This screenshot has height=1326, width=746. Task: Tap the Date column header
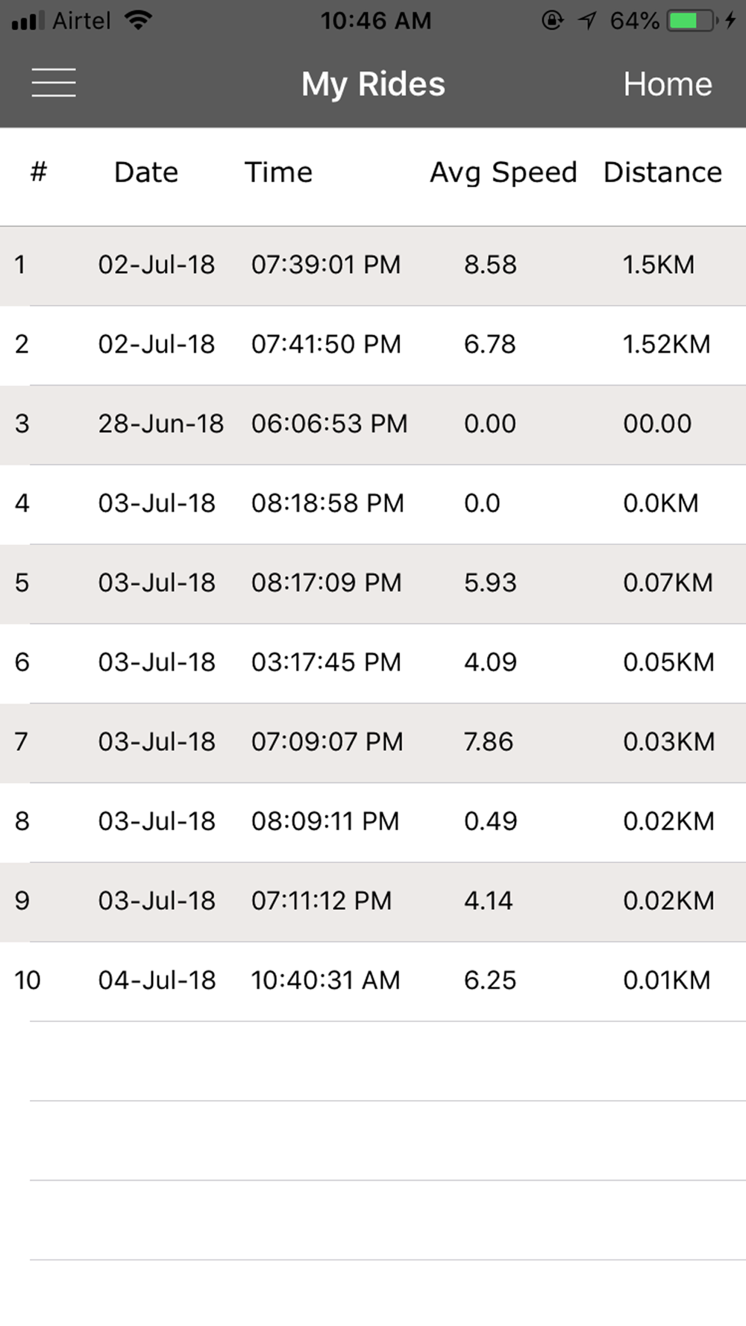pyautogui.click(x=146, y=172)
